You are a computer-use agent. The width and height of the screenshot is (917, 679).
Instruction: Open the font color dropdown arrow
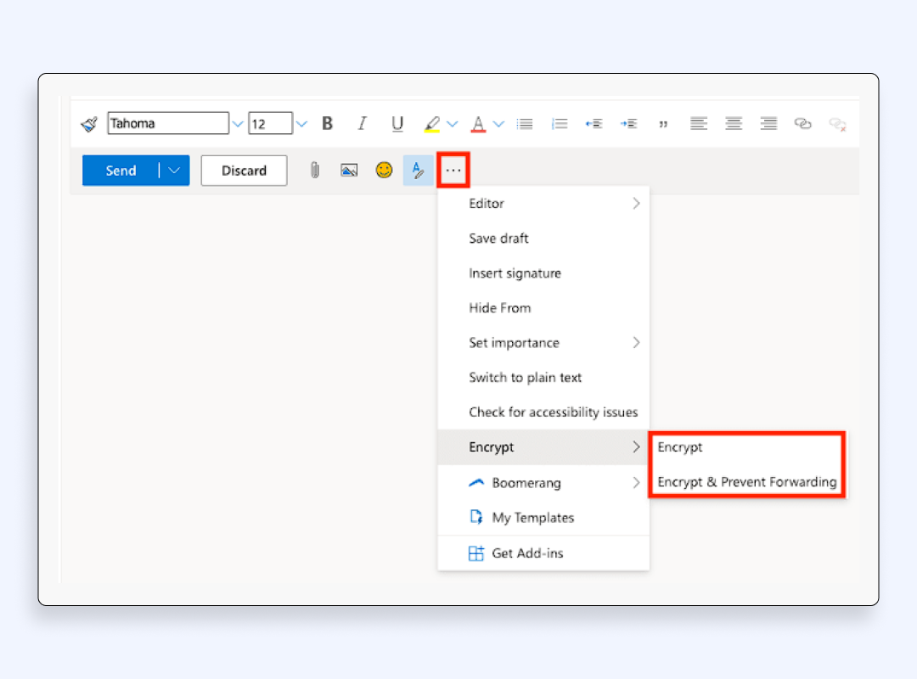[498, 124]
